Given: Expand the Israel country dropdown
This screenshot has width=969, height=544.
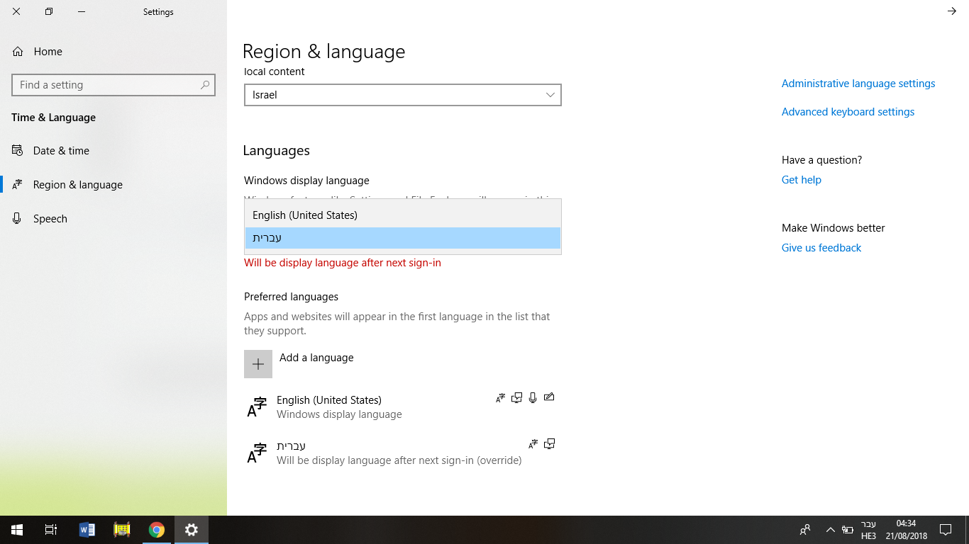Looking at the screenshot, I should click(x=403, y=95).
